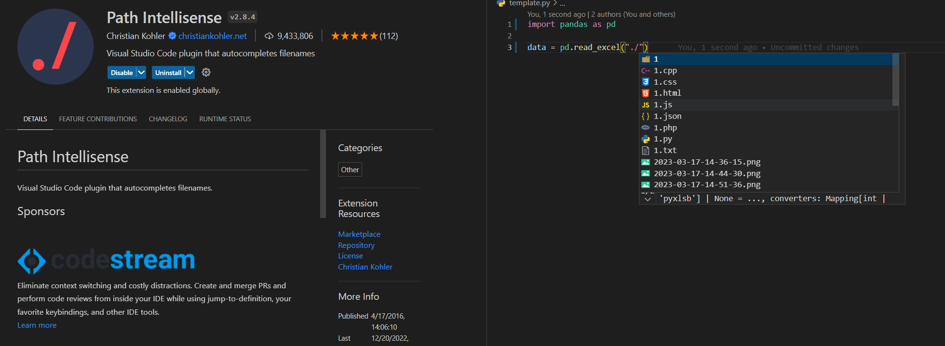Select the CSS icon for 1.css

tap(646, 82)
